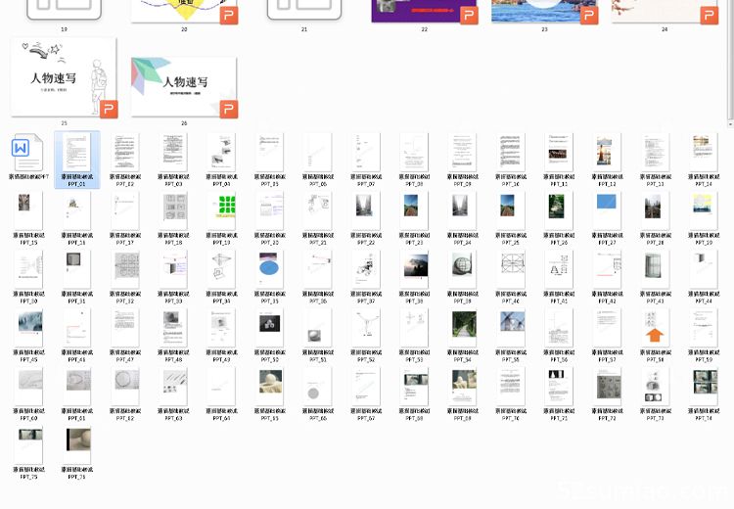Select file thumbnail PPT_10

[x=511, y=152]
